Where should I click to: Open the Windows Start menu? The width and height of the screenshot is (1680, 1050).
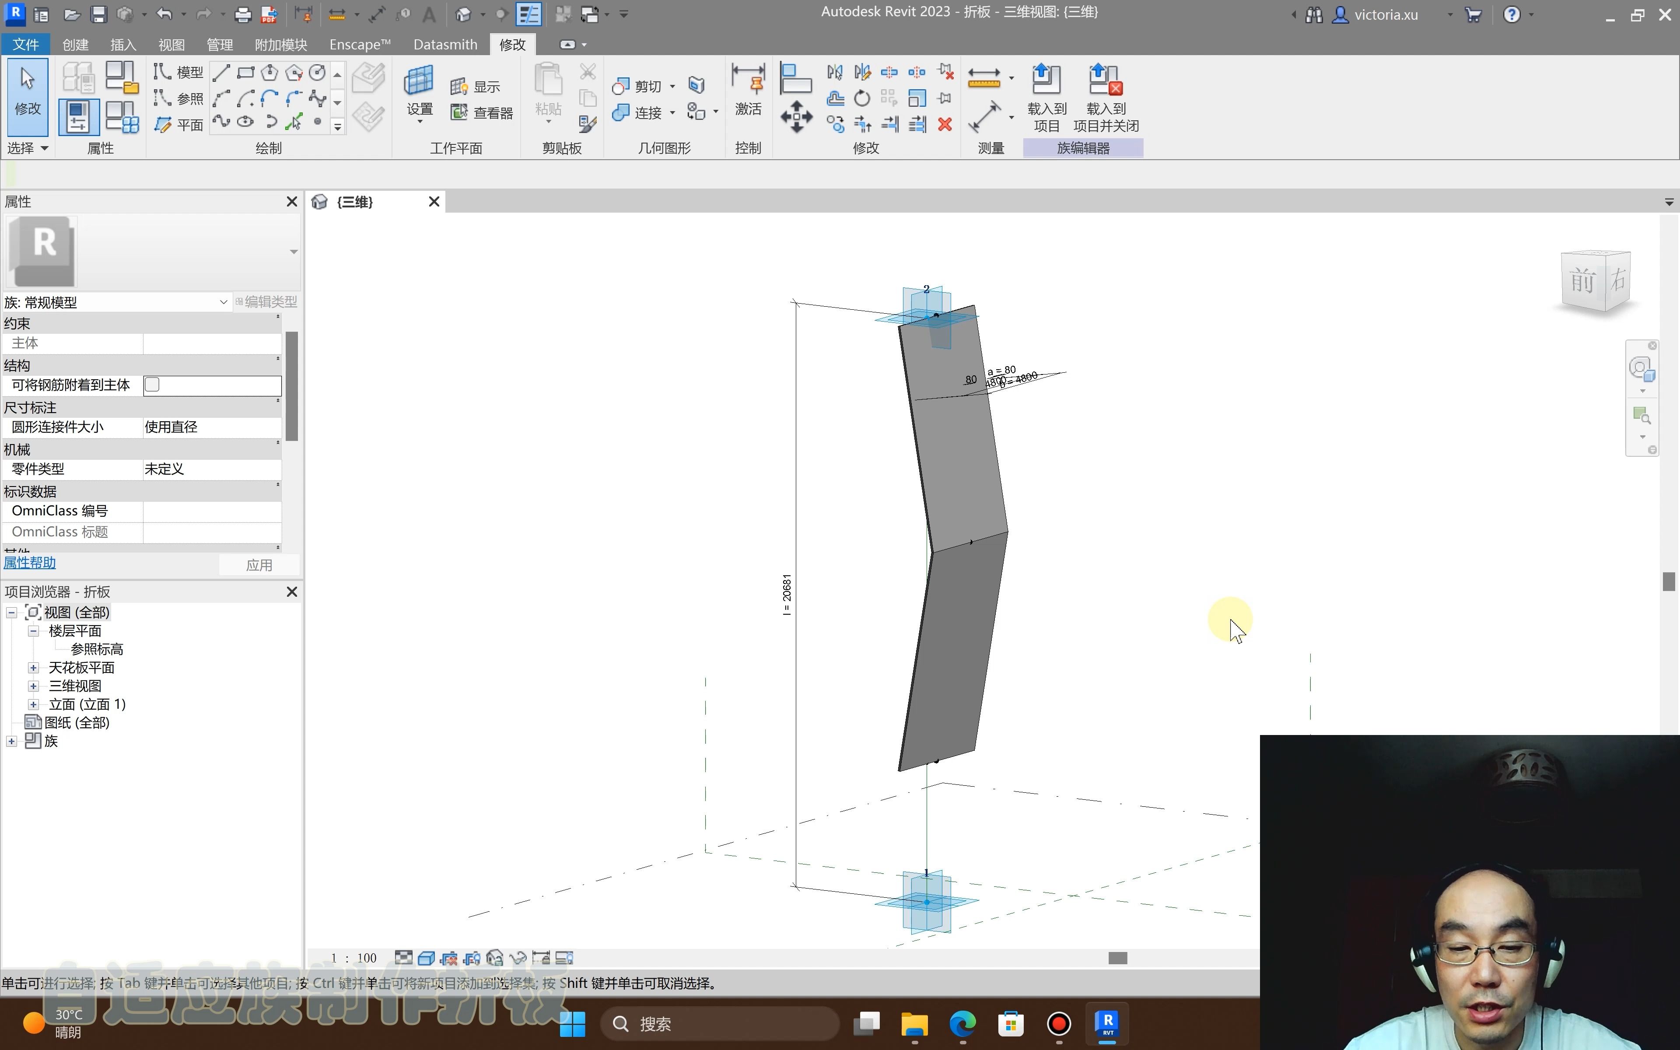[x=573, y=1024]
